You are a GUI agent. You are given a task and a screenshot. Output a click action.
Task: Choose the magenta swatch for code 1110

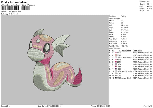pyautogui.click(x=116, y=62)
